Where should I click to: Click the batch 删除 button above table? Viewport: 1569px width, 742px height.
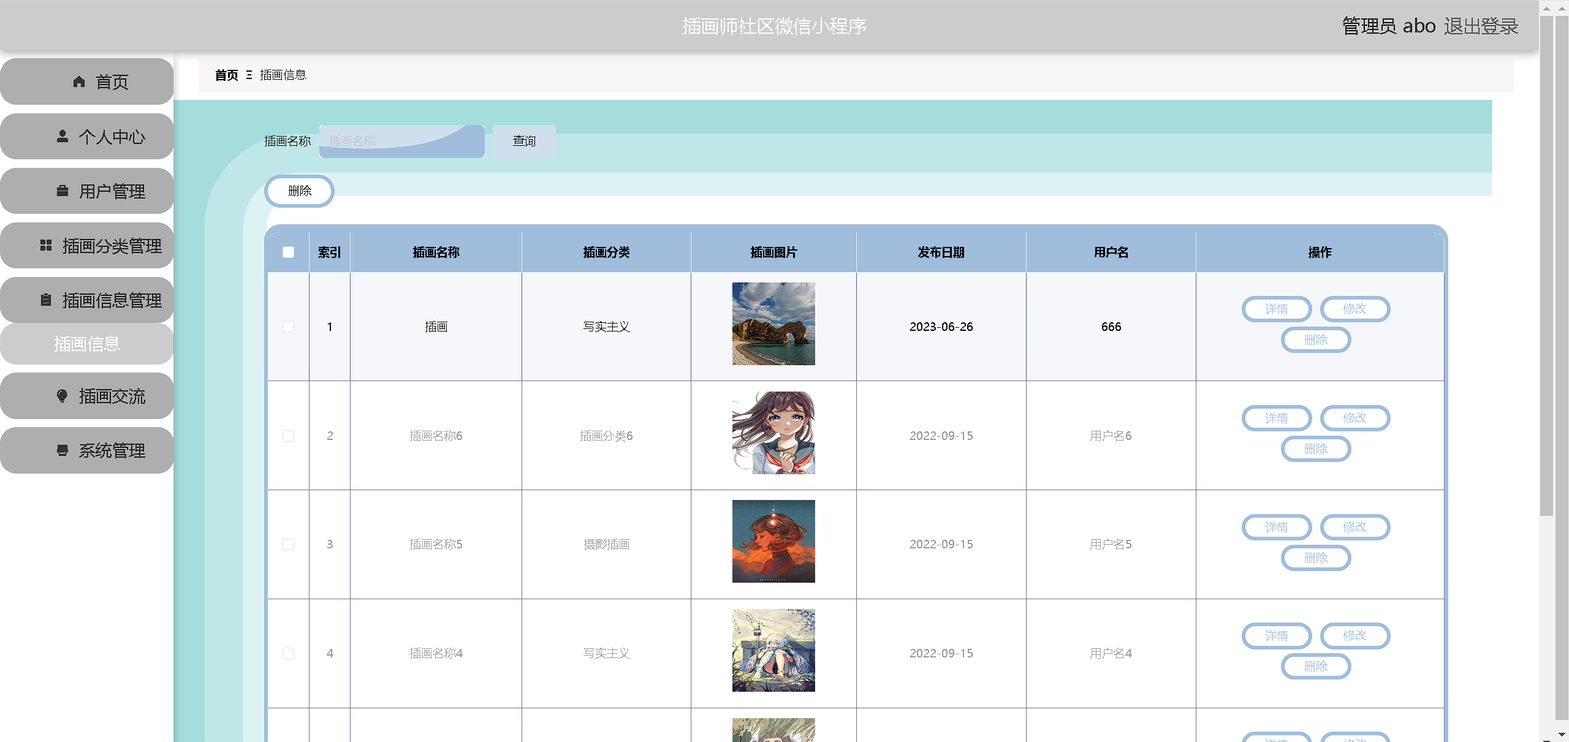pyautogui.click(x=299, y=191)
